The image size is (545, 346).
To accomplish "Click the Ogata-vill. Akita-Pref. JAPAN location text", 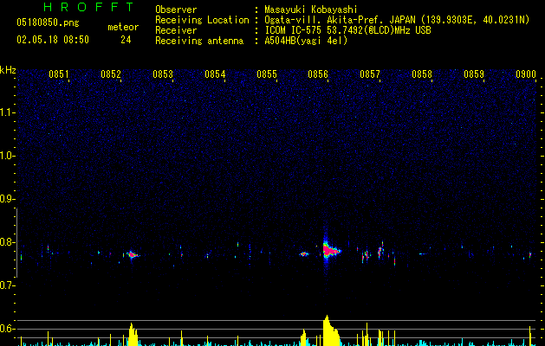I will click(397, 20).
